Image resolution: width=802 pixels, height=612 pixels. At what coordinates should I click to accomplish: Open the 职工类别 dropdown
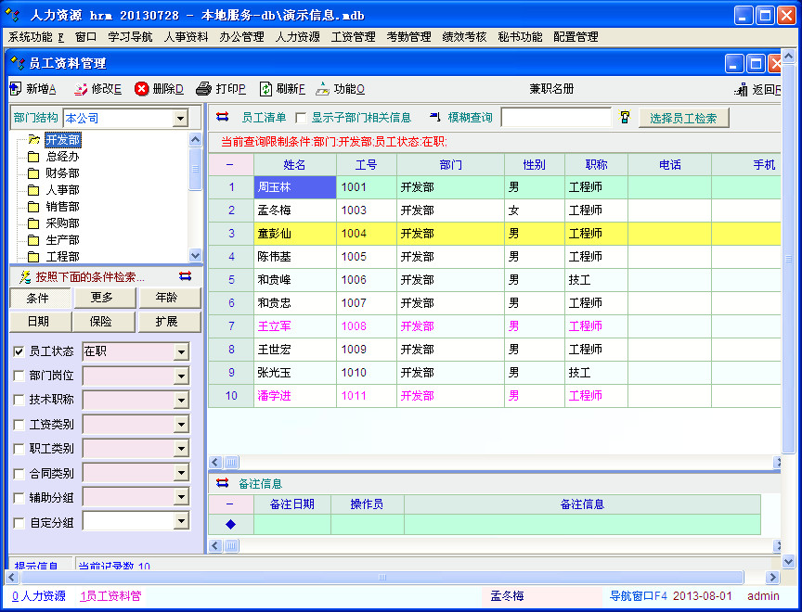[181, 449]
